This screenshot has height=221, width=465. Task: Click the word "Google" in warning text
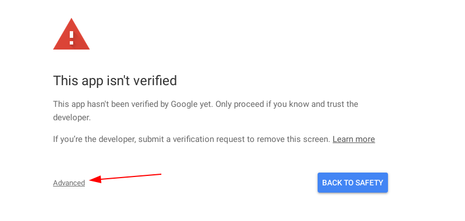click(183, 105)
